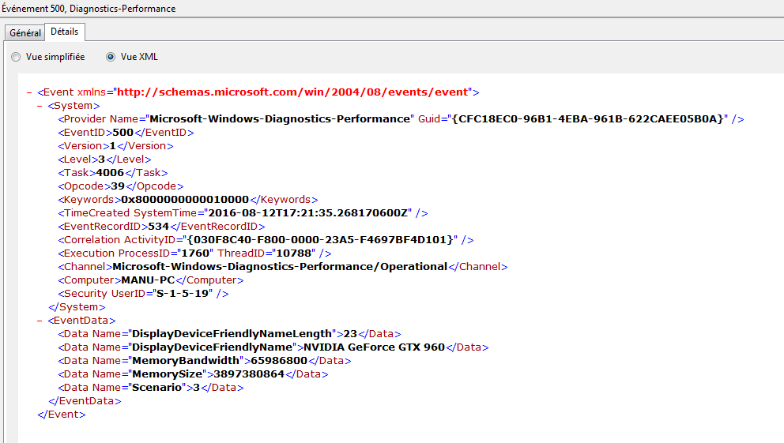Click the closing EventData tag
Screen dimensions: 784x443
click(85, 401)
